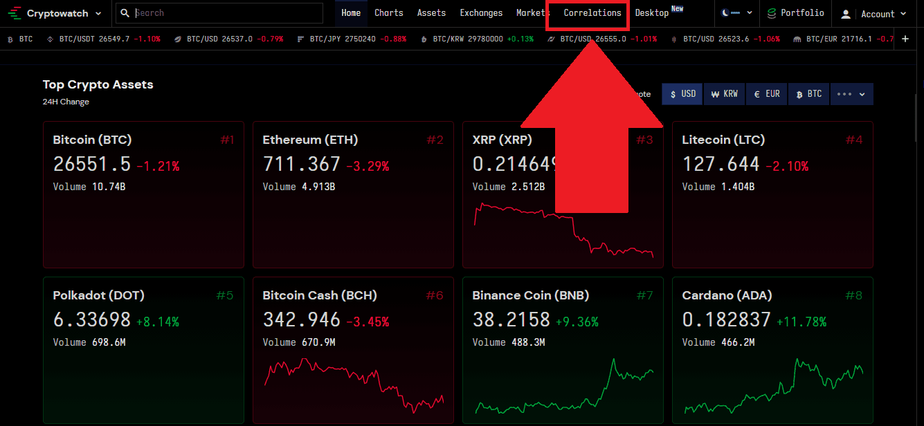Click Ethereum's -3.29% change value
Viewport: 924px width, 426px height.
pyautogui.click(x=368, y=166)
